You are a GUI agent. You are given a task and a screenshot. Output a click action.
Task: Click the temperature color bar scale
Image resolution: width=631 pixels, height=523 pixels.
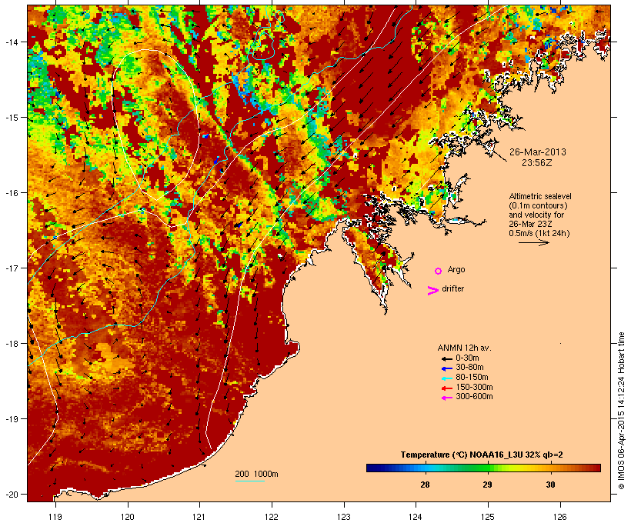tap(483, 468)
